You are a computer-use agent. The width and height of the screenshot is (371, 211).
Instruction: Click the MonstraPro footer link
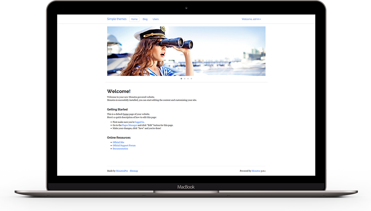click(122, 170)
